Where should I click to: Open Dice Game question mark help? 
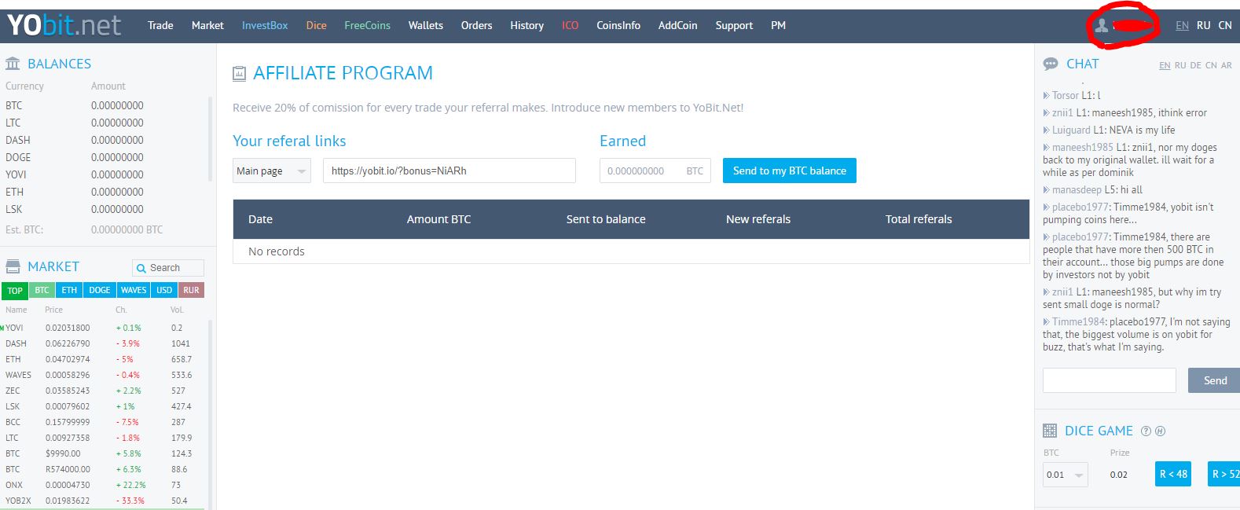pyautogui.click(x=1146, y=431)
